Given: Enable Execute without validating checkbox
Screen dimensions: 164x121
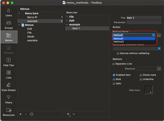Looking at the screenshot, I should [118, 53].
